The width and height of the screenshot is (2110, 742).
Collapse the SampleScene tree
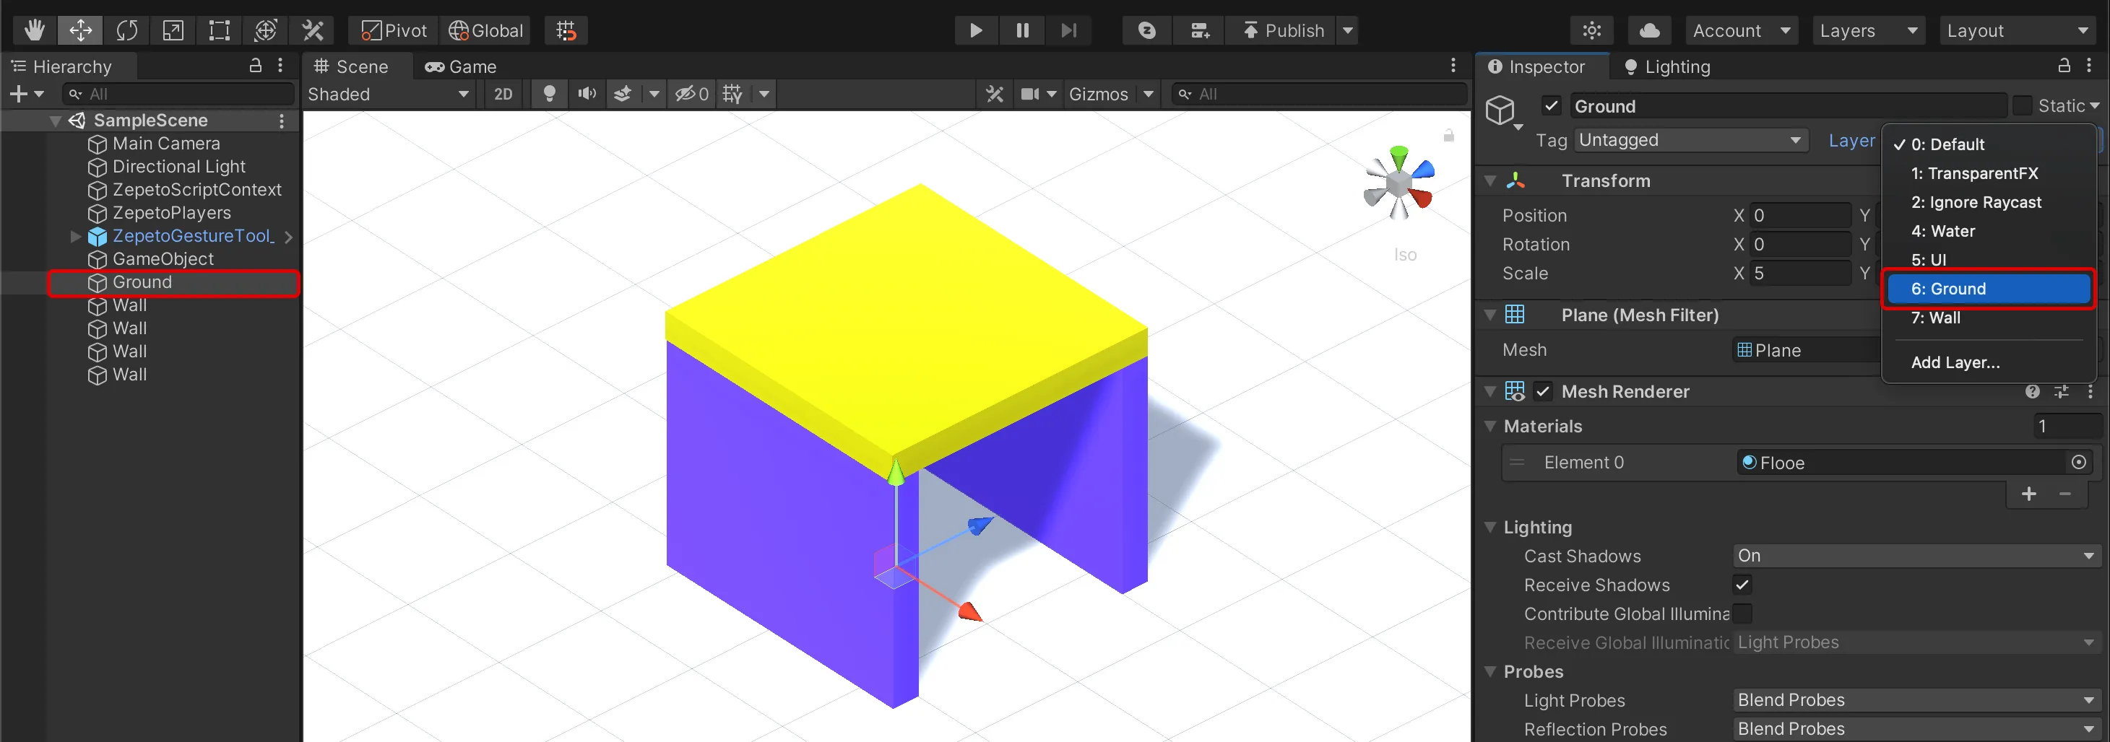[55, 121]
